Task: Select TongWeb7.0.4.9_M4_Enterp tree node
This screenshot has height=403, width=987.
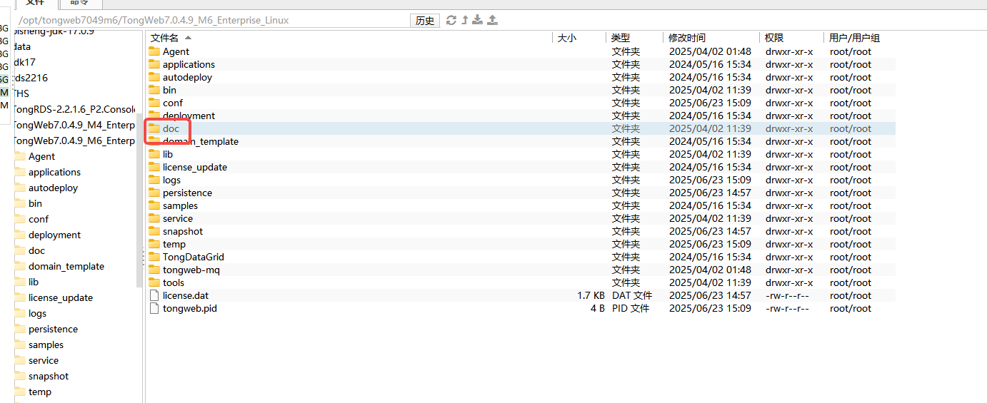Action: pos(74,125)
